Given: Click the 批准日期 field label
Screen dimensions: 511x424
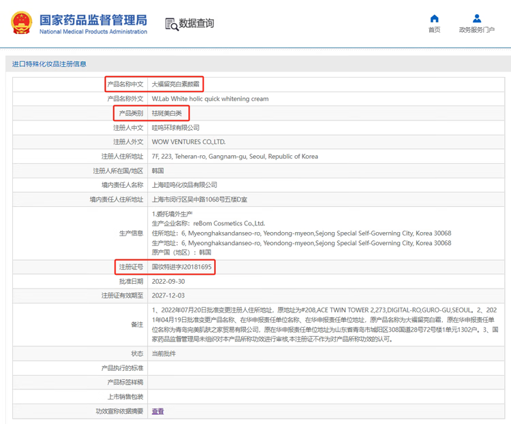Looking at the screenshot, I should 131,281.
